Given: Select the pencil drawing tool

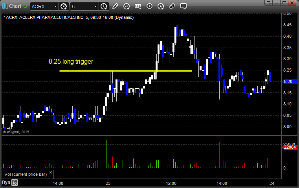Looking at the screenshot, I should tap(115, 6).
